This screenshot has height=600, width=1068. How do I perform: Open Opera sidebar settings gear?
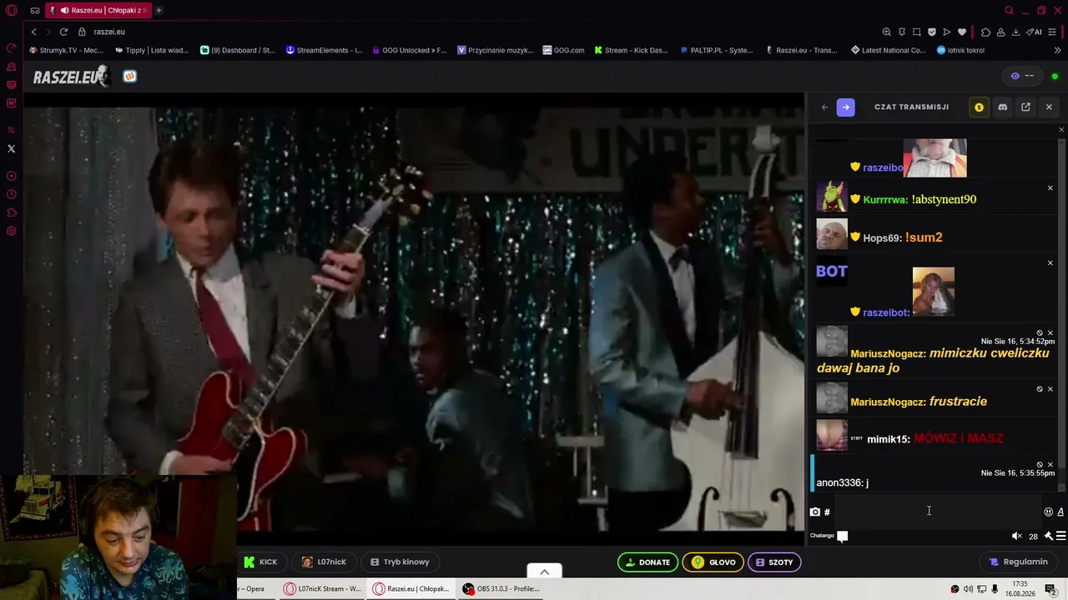[11, 231]
